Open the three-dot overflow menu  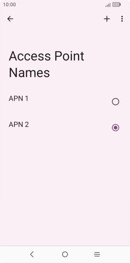(122, 19)
